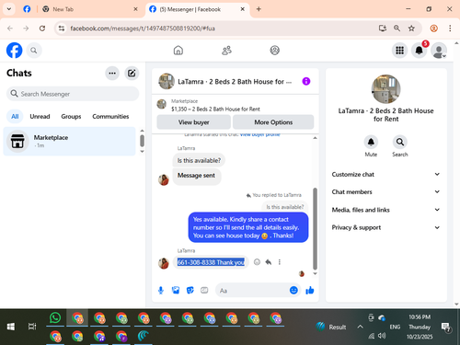Close the Messenger browser tab
Viewport: 460px width, 345px height.
point(243,9)
